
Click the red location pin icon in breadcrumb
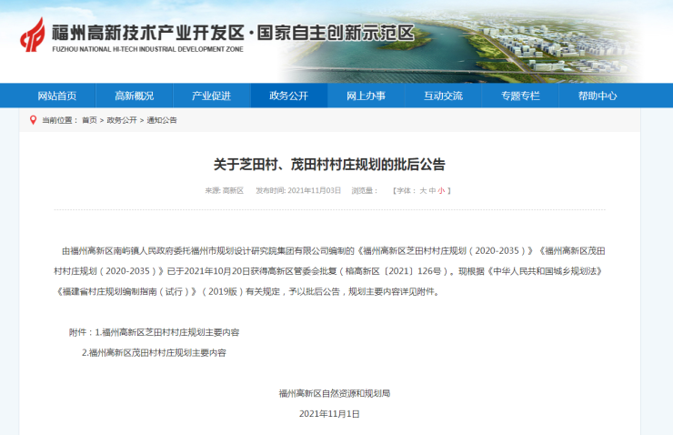coord(34,119)
